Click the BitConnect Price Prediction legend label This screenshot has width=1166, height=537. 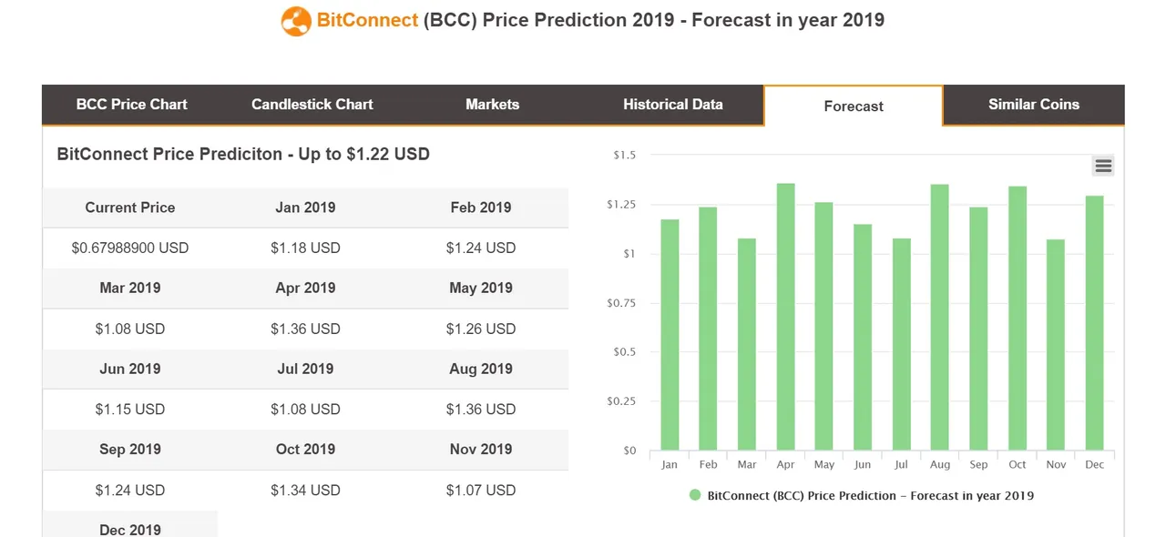870,496
